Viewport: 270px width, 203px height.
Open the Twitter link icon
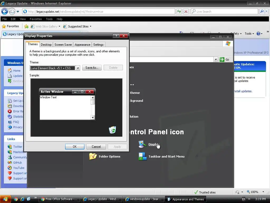tap(10, 147)
